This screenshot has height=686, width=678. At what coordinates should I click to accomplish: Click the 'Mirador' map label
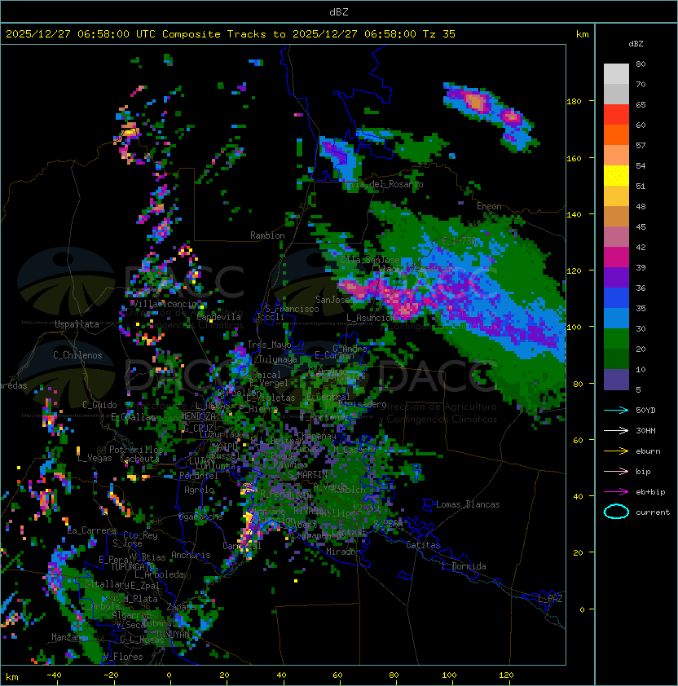click(x=343, y=552)
